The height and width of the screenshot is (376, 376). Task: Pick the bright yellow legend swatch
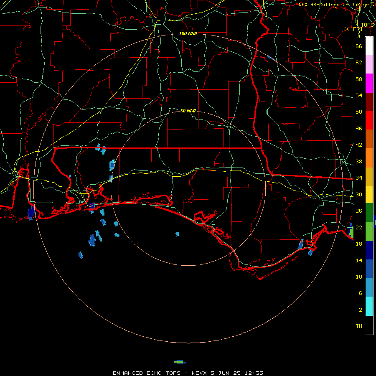coord(369,194)
